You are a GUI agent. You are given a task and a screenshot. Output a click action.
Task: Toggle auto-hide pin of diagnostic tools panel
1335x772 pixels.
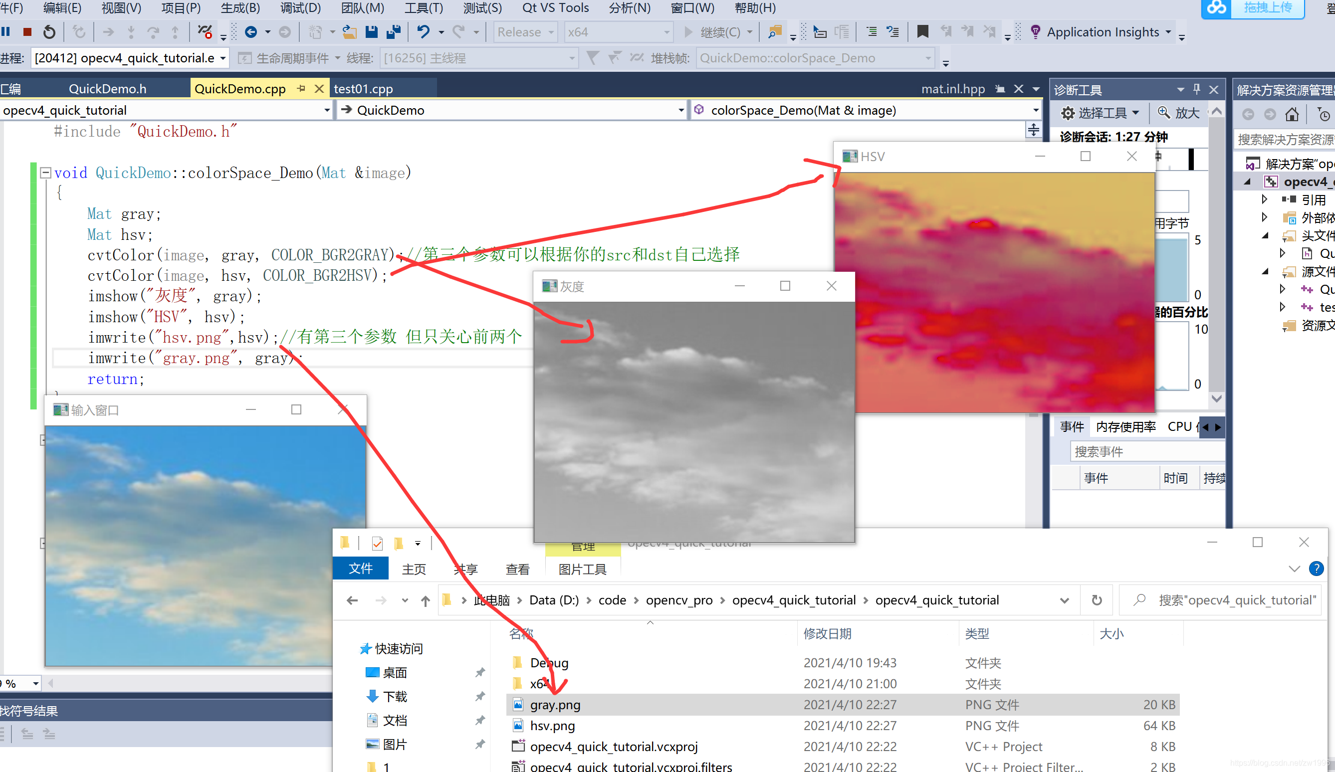1196,89
